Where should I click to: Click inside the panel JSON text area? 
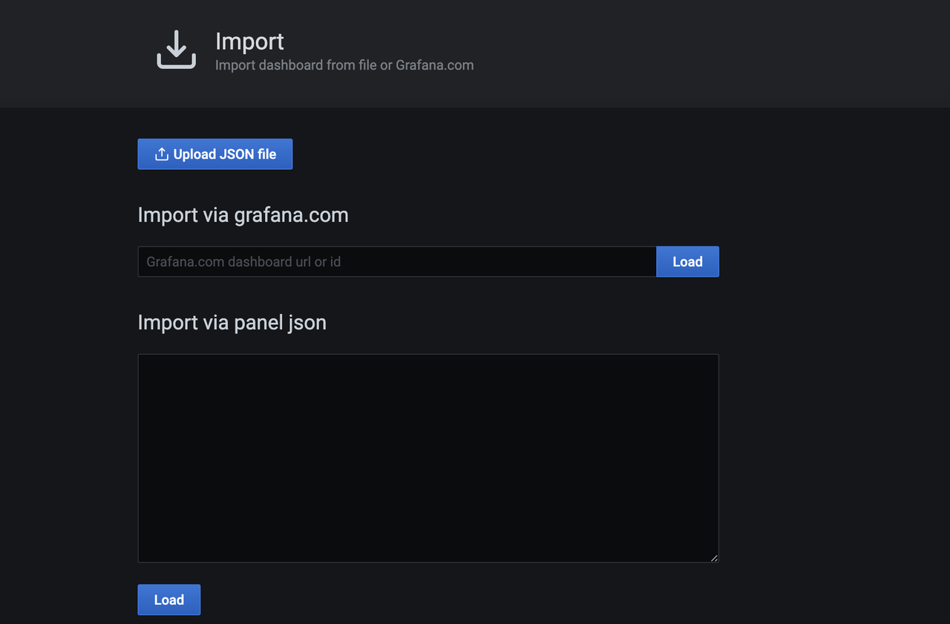point(427,457)
